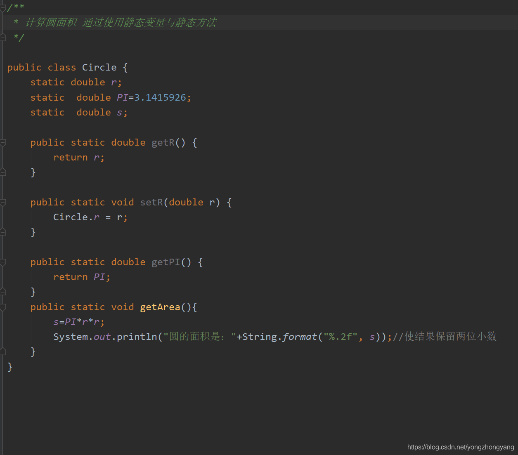Image resolution: width=518 pixels, height=455 pixels.
Task: Collapse the getArea() method fold marker
Action: click(x=3, y=307)
